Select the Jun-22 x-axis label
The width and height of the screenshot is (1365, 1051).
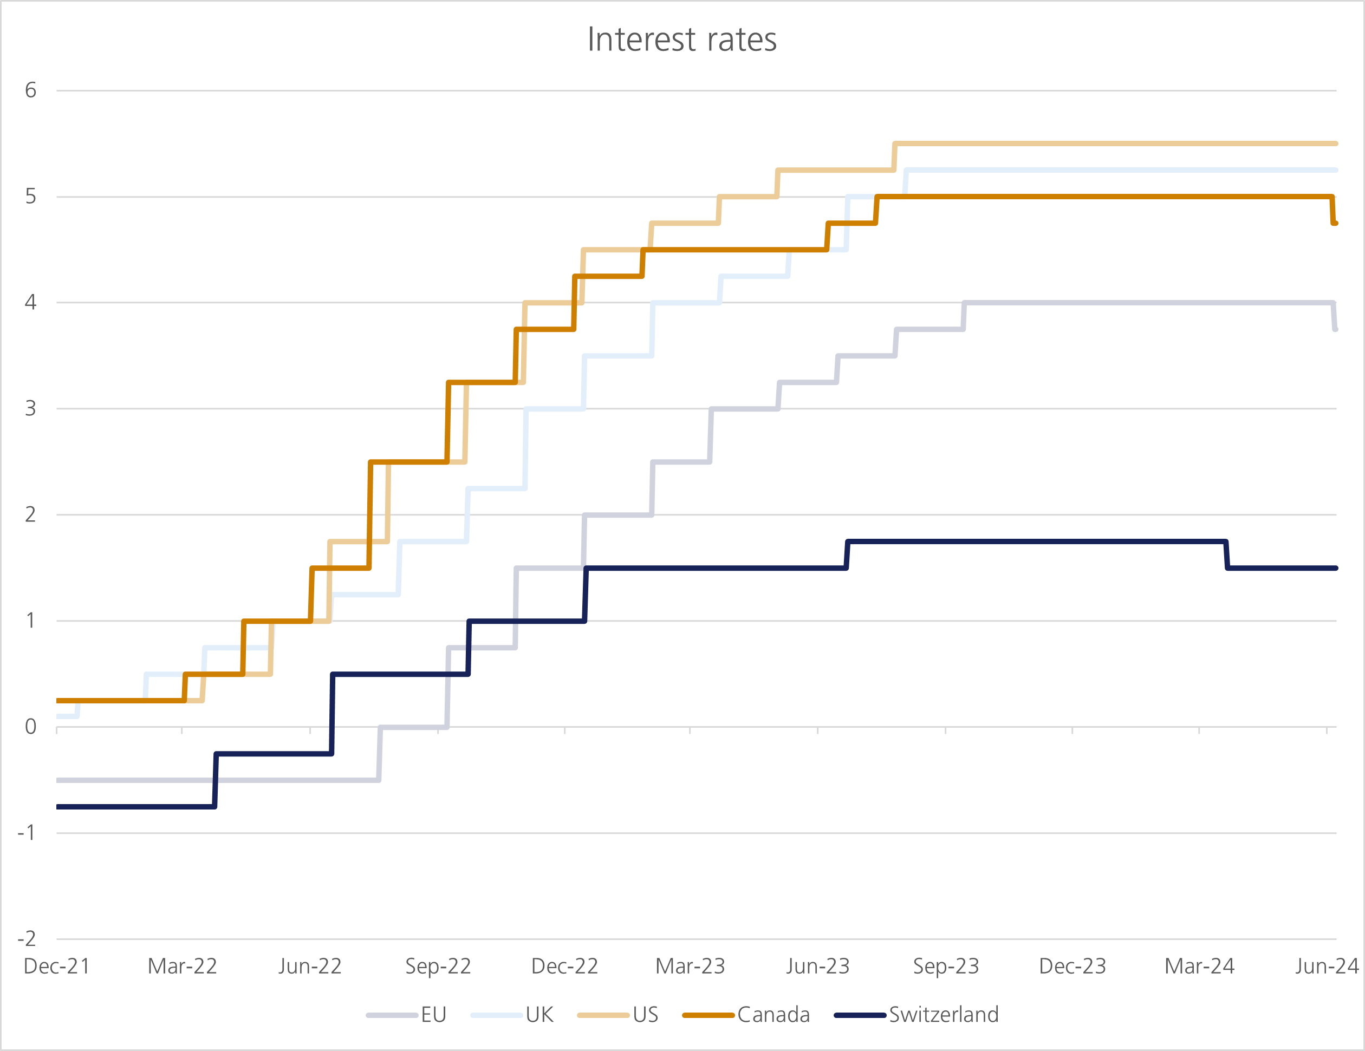(x=310, y=967)
